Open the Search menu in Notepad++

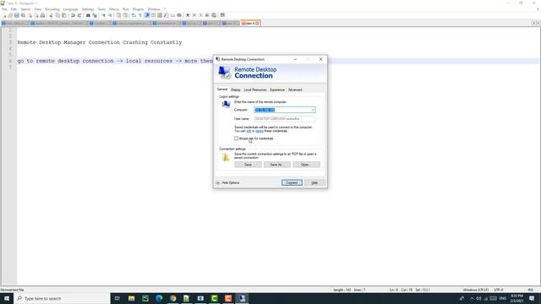tap(25, 9)
